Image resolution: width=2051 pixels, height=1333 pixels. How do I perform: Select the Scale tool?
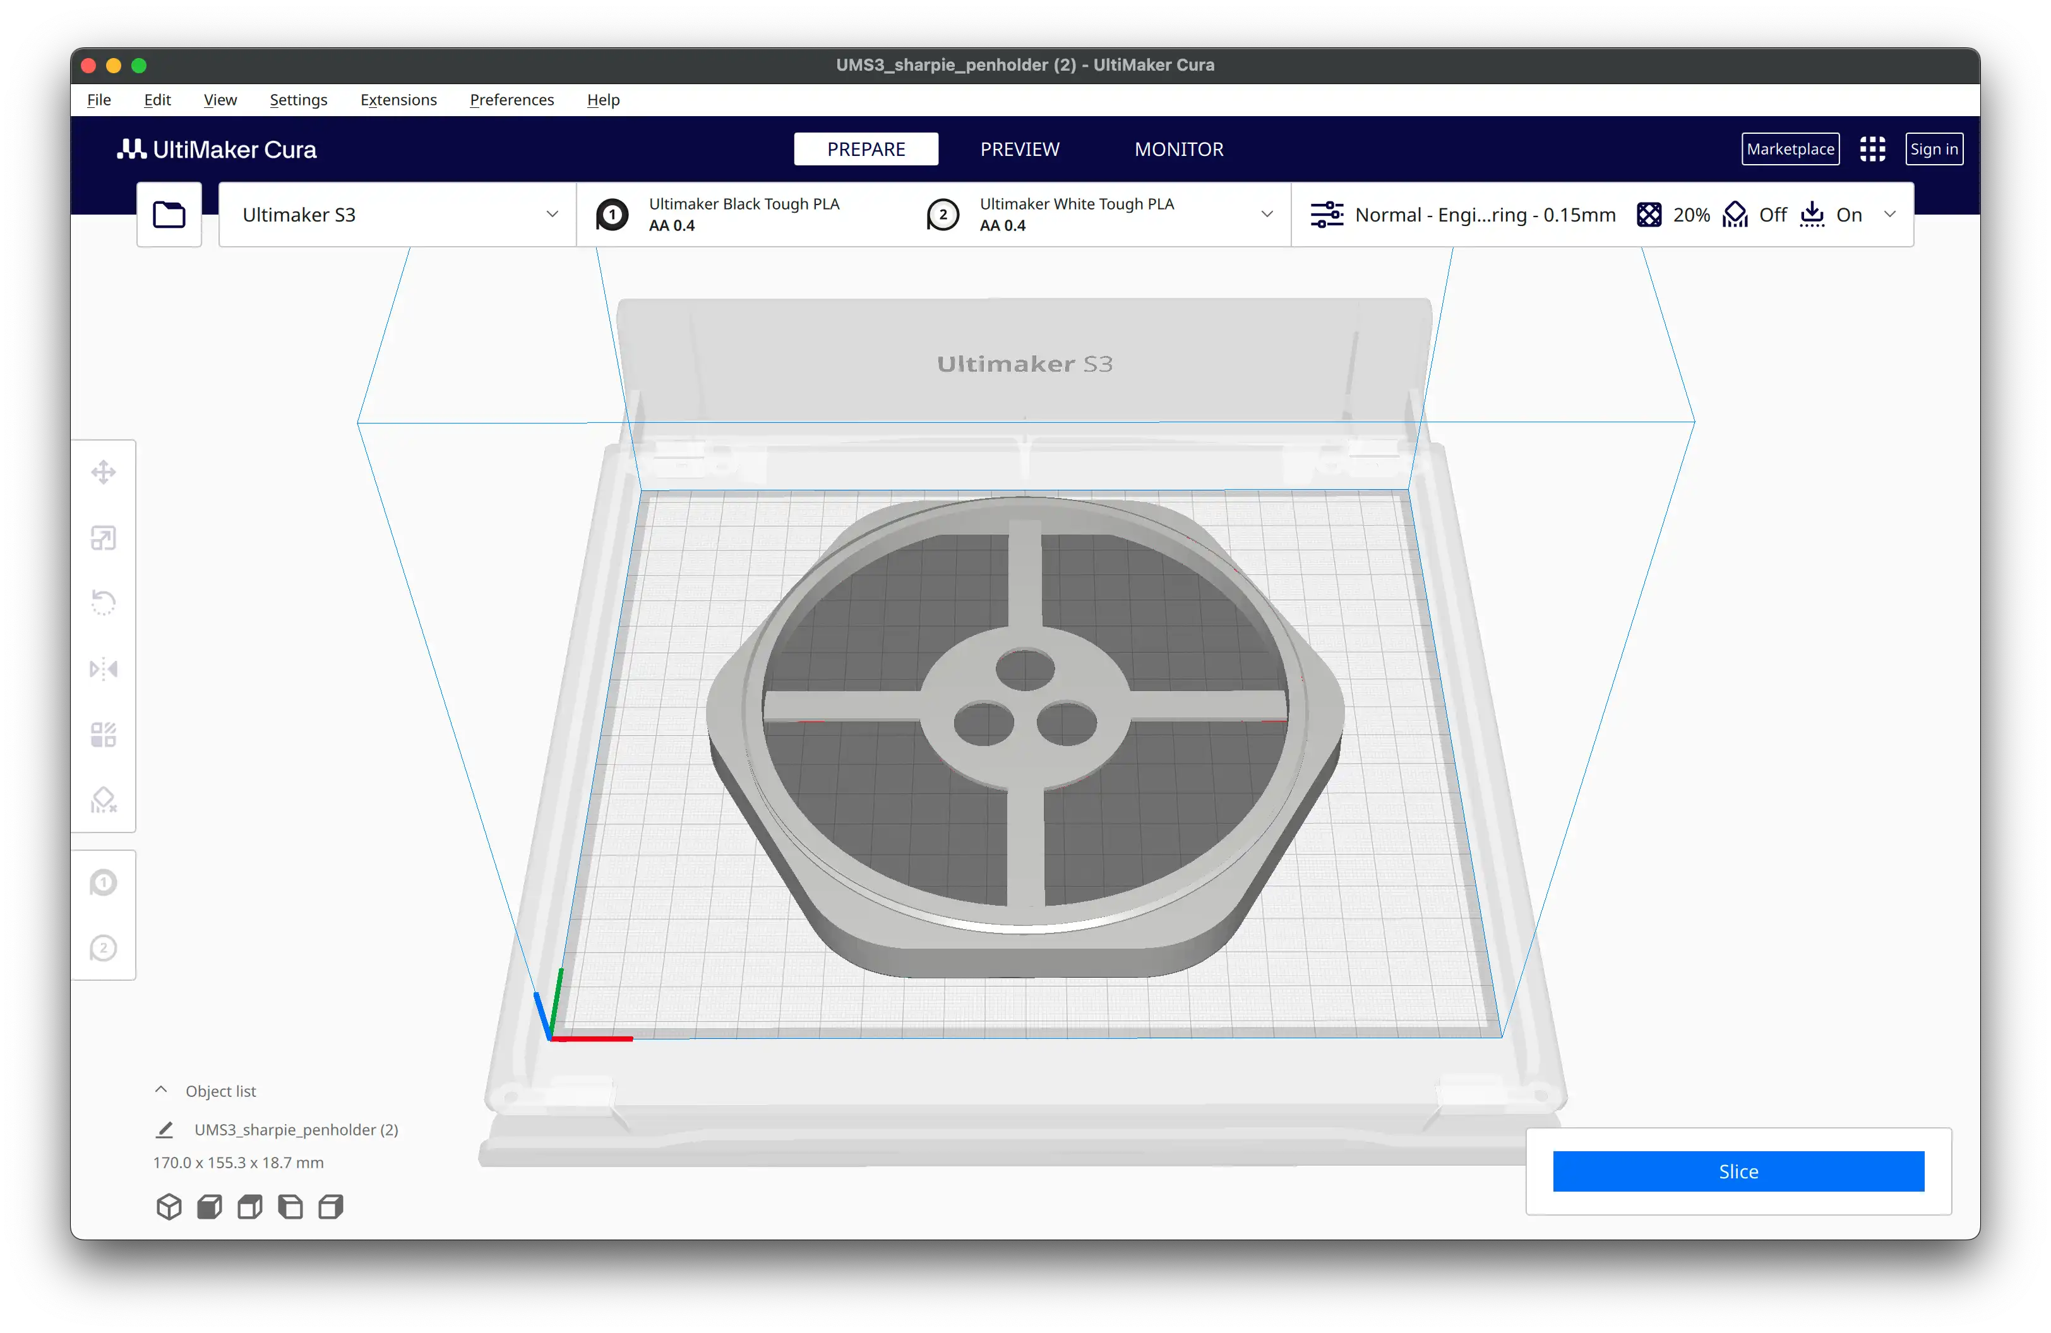[x=104, y=538]
